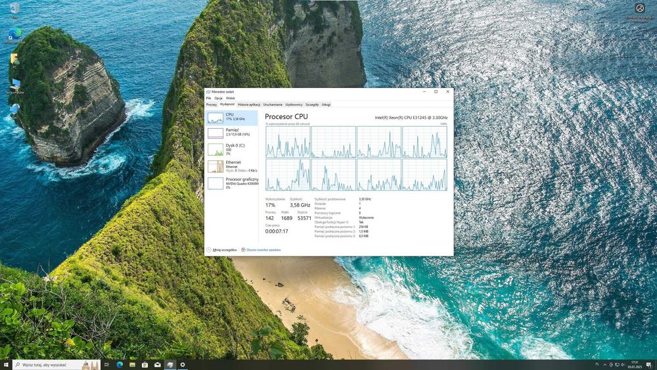Switch to the Usługi tab

[326, 104]
